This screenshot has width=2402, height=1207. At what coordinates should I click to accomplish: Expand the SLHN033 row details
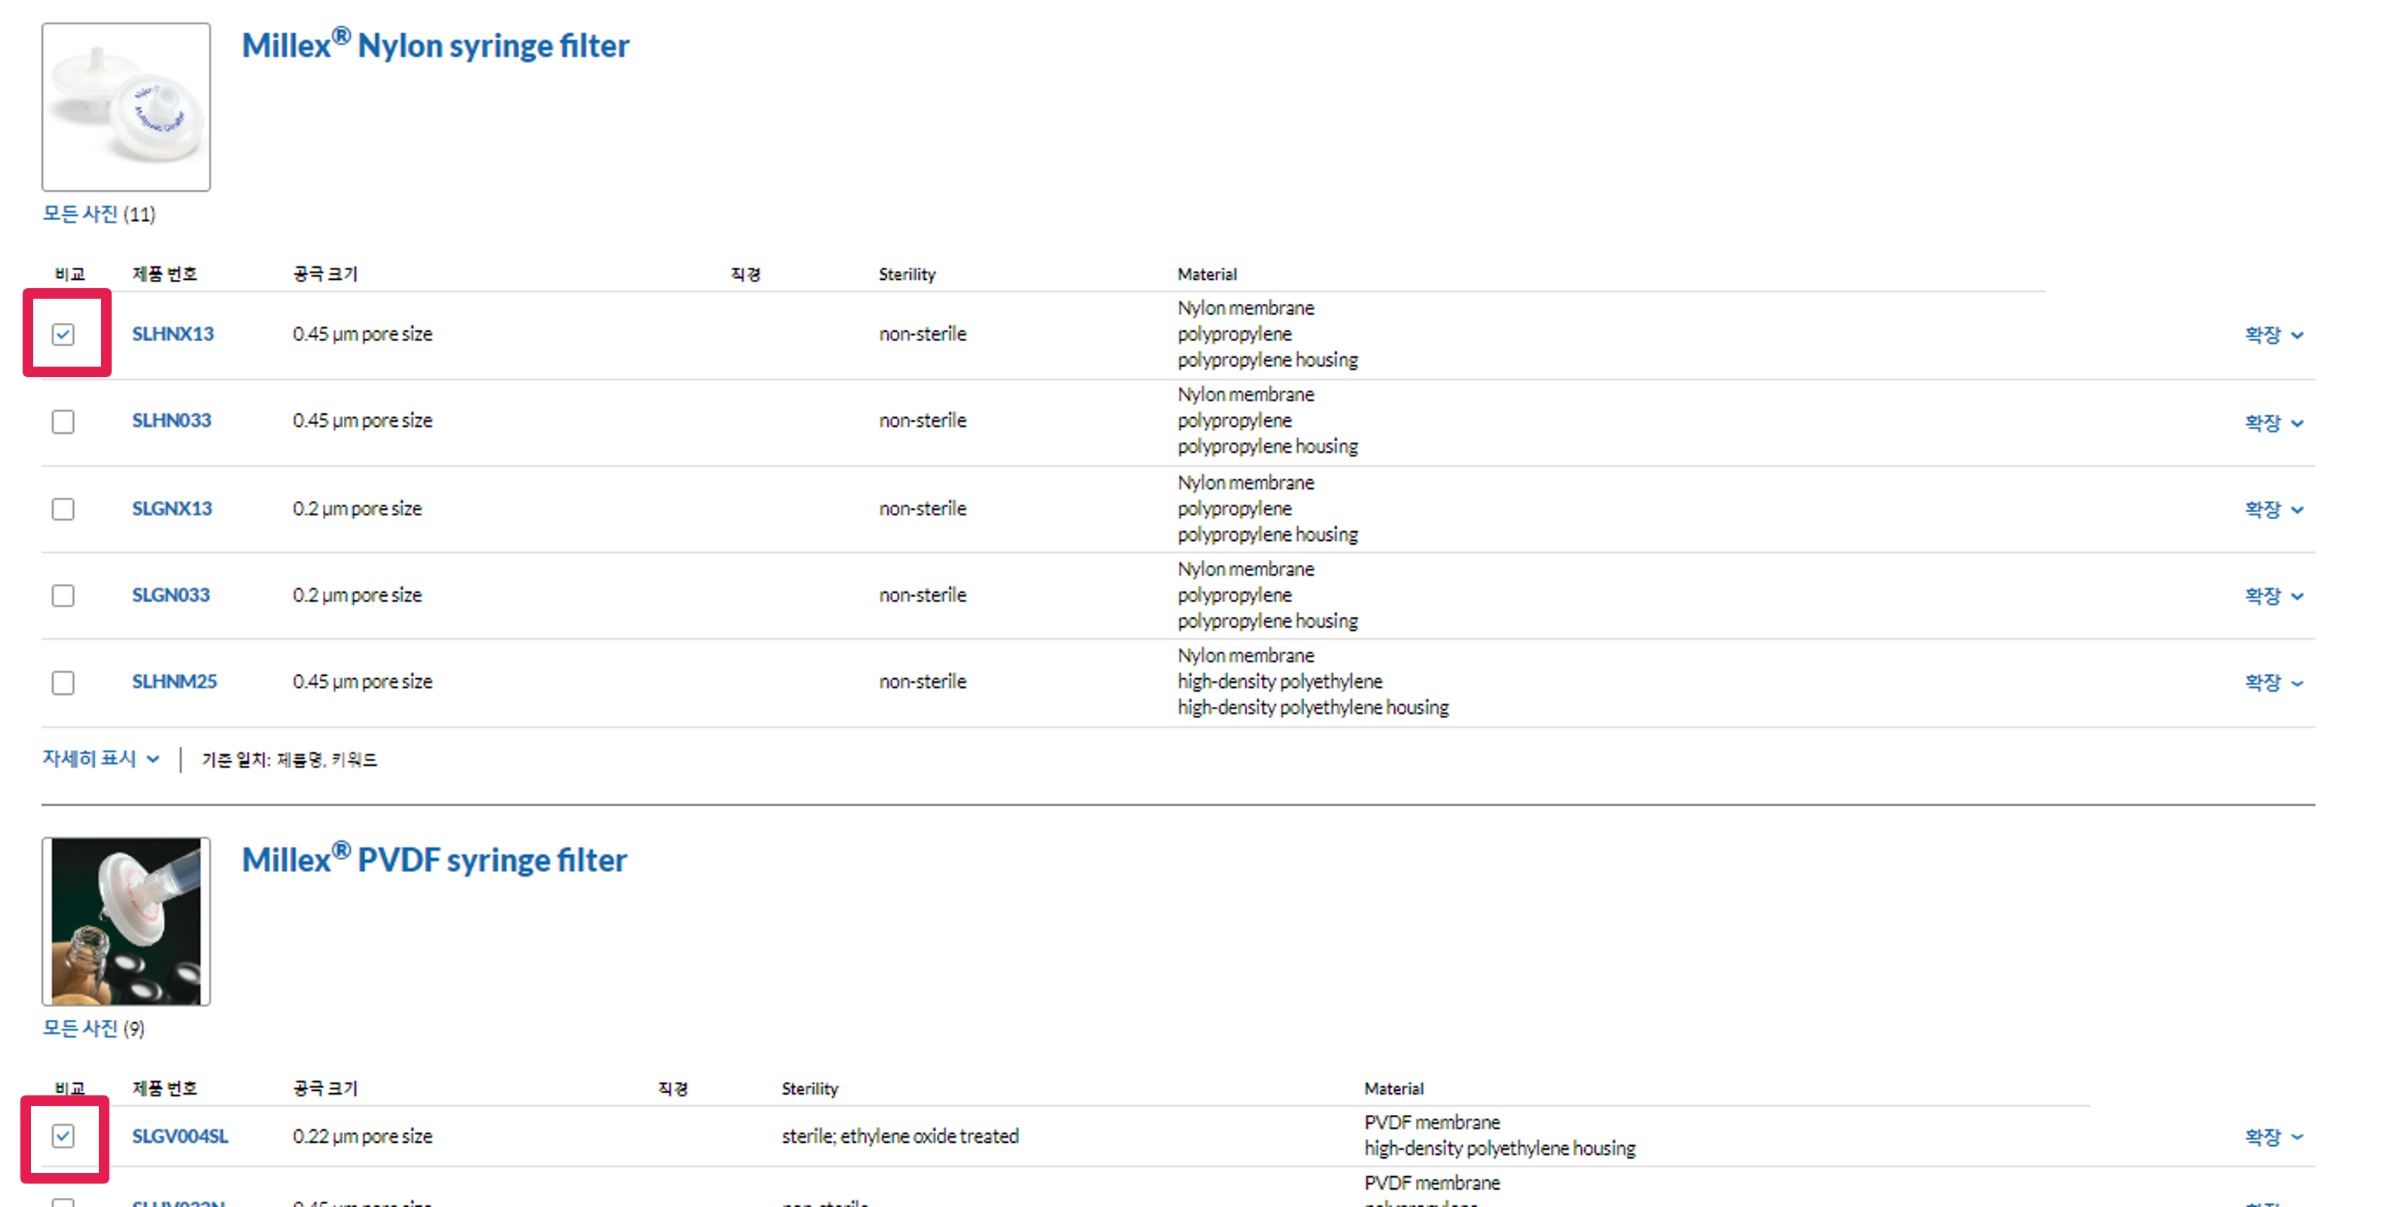pyautogui.click(x=2273, y=422)
